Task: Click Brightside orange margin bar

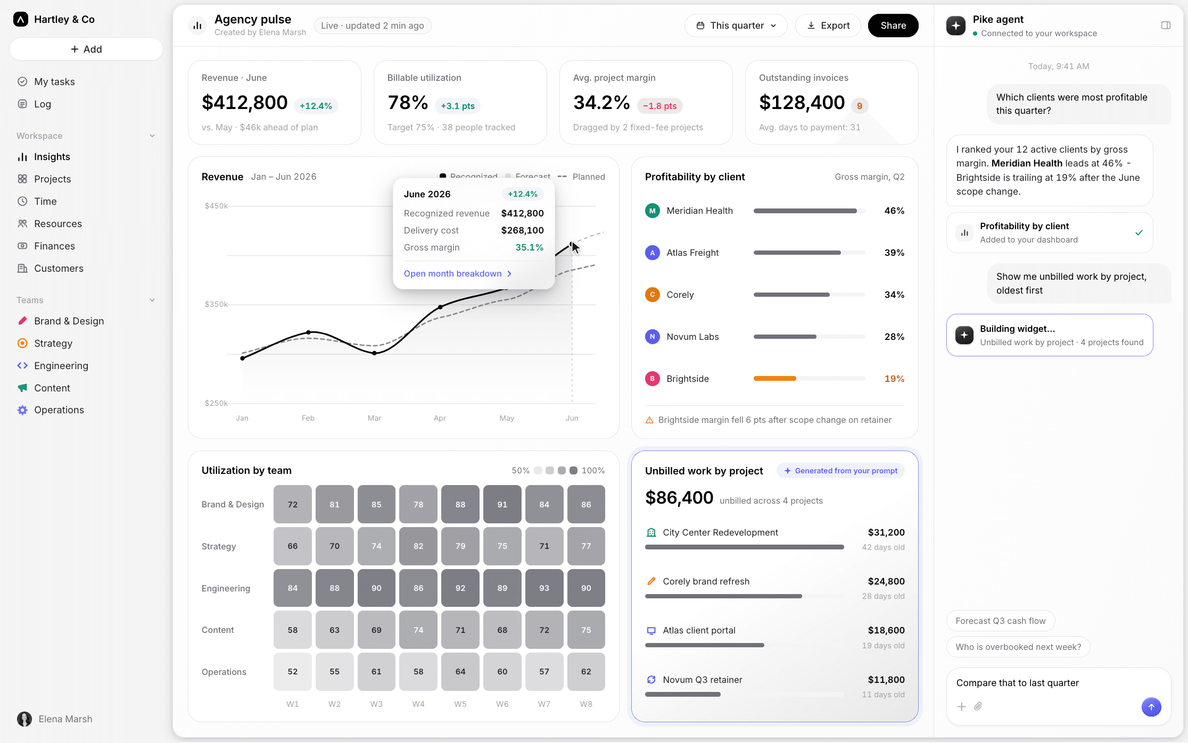Action: coord(775,379)
